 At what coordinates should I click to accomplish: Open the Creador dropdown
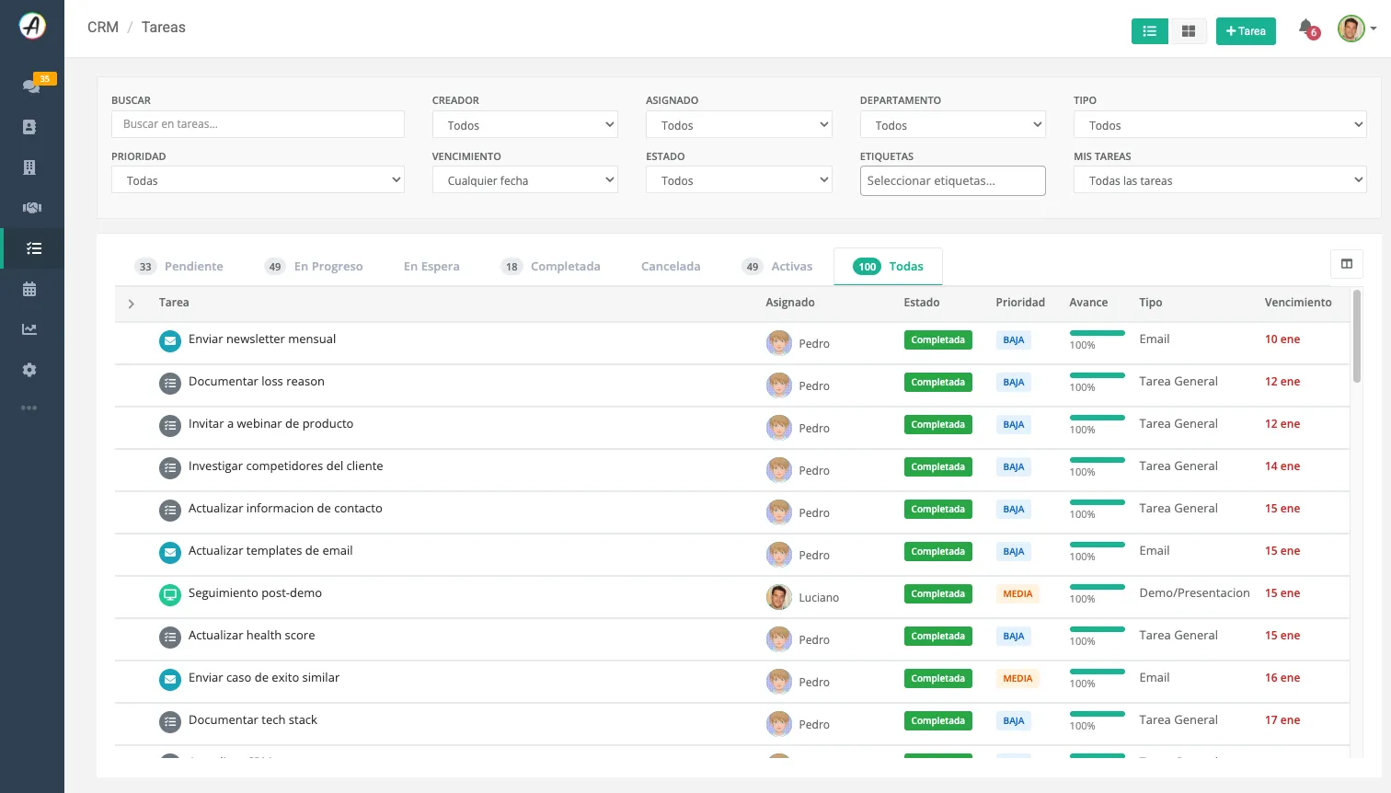point(524,125)
